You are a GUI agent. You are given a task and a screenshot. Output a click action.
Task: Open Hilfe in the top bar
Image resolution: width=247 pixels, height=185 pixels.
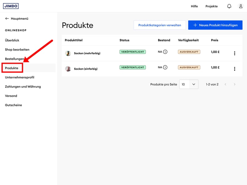coord(194,6)
